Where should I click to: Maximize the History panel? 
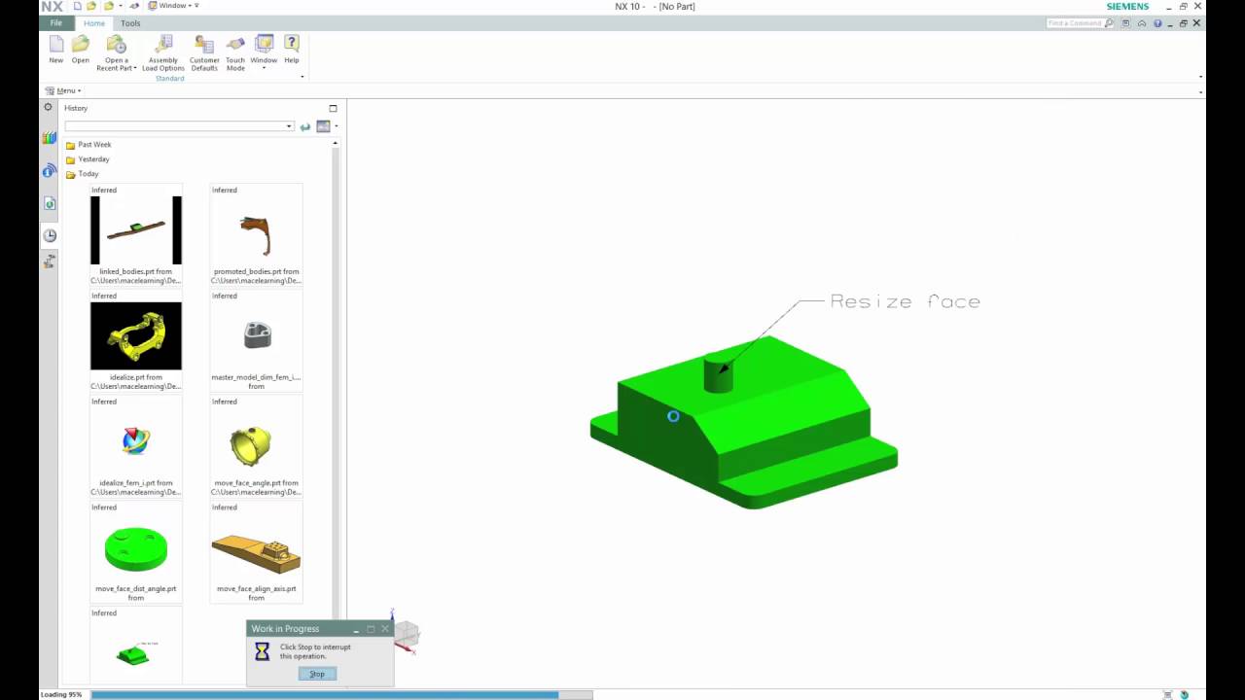(333, 108)
